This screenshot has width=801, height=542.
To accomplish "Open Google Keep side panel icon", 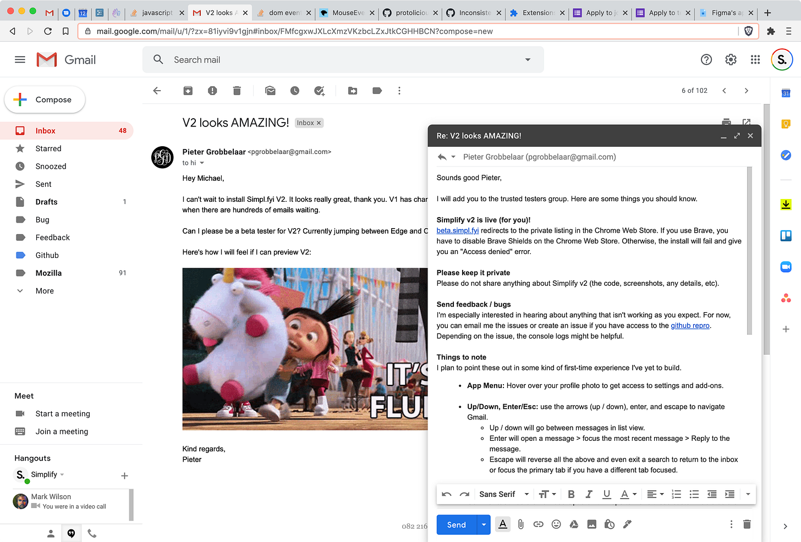I will 786,124.
